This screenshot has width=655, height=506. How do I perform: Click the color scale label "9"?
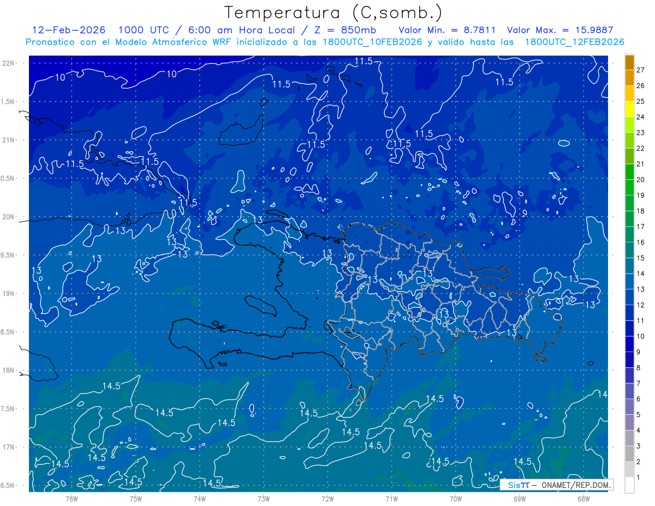[x=639, y=352]
